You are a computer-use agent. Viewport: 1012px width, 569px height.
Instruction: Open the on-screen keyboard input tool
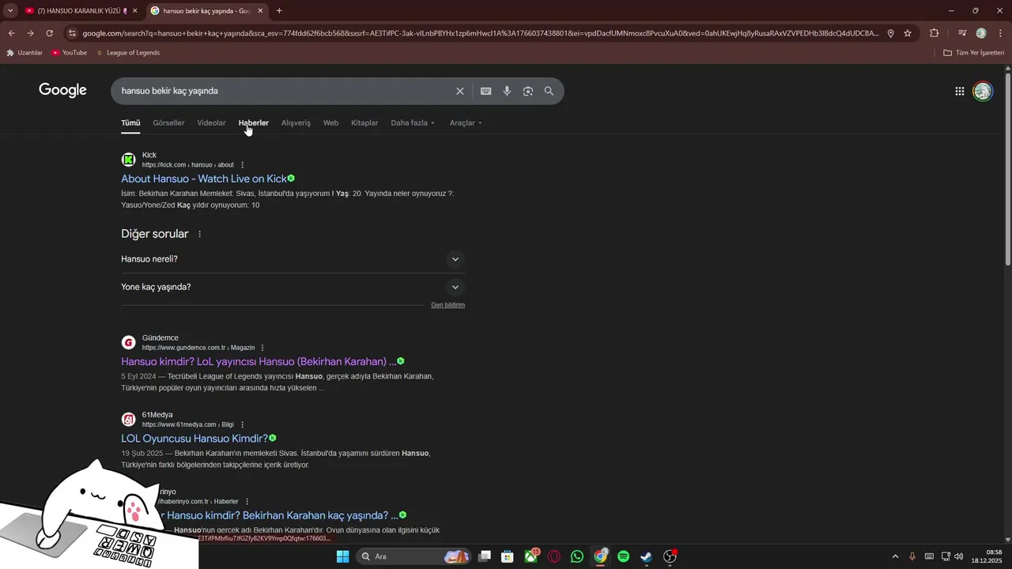point(486,91)
